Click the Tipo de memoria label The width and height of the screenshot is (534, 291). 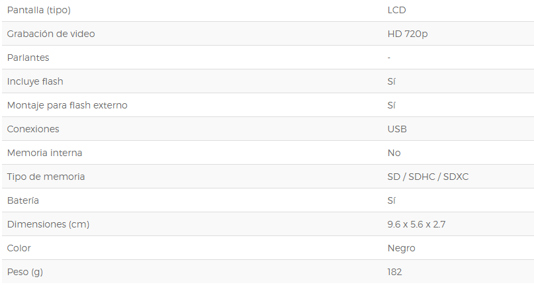click(46, 177)
